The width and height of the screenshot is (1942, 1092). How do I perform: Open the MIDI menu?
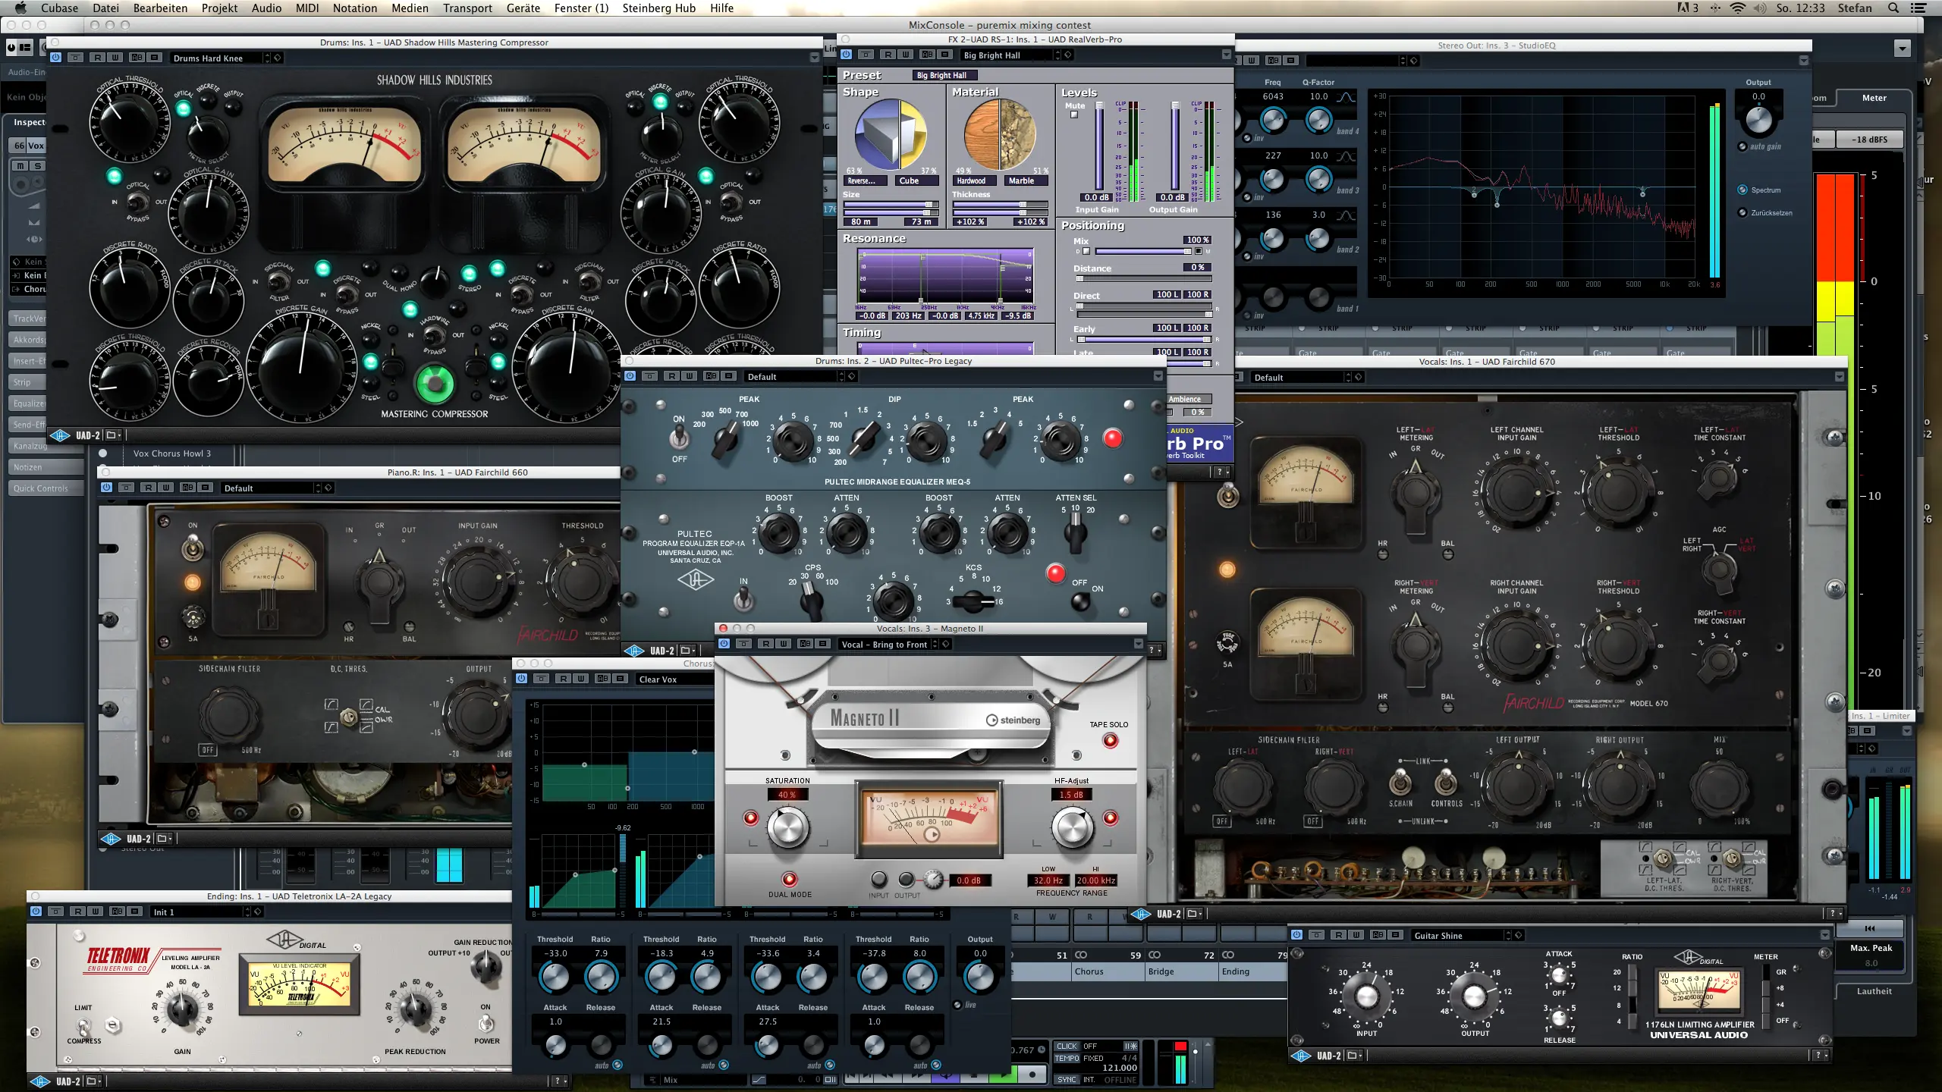coord(307,8)
